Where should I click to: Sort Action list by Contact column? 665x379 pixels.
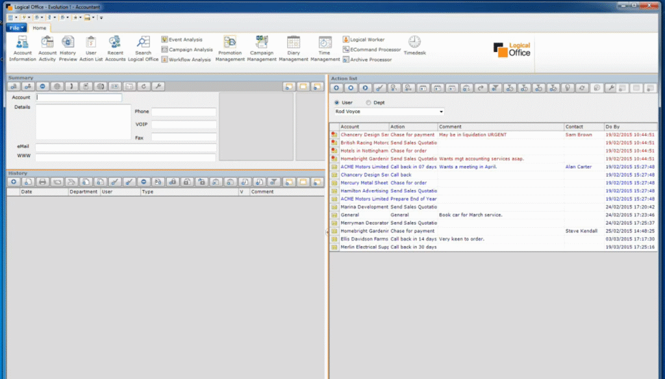pos(584,127)
